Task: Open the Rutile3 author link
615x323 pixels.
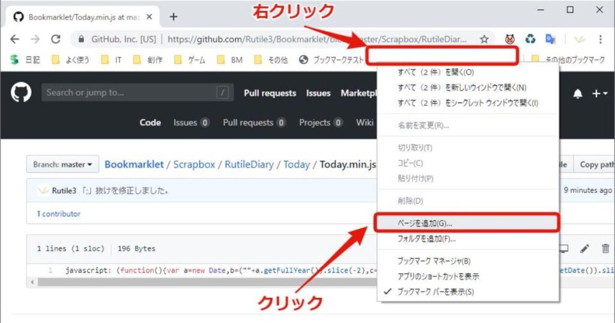Action: click(x=64, y=191)
